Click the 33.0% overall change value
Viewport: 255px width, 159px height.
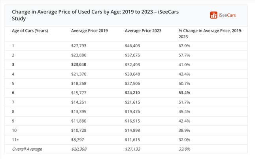(184, 149)
